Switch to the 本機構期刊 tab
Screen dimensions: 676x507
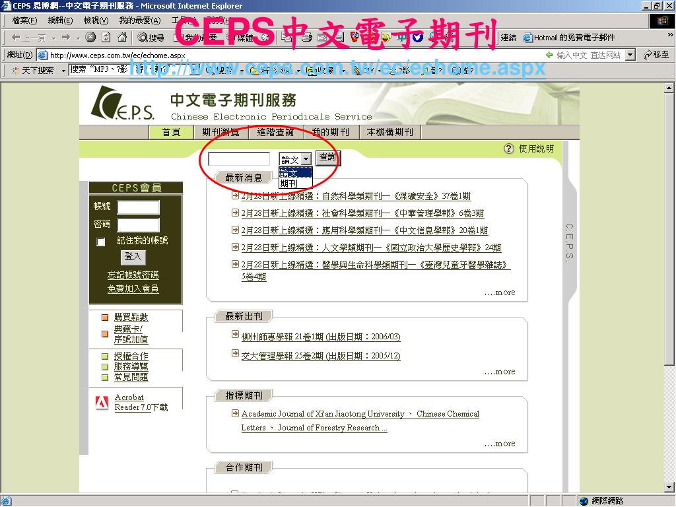(389, 132)
